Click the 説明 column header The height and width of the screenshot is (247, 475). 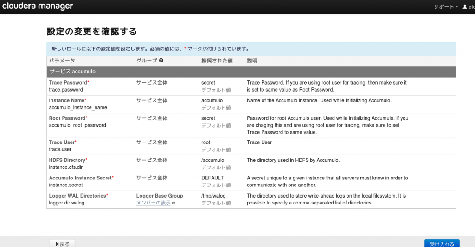pos(252,61)
